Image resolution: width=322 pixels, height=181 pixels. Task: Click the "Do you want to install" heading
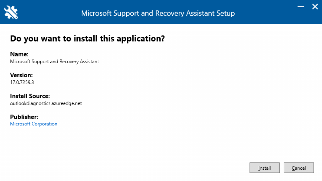coord(87,39)
